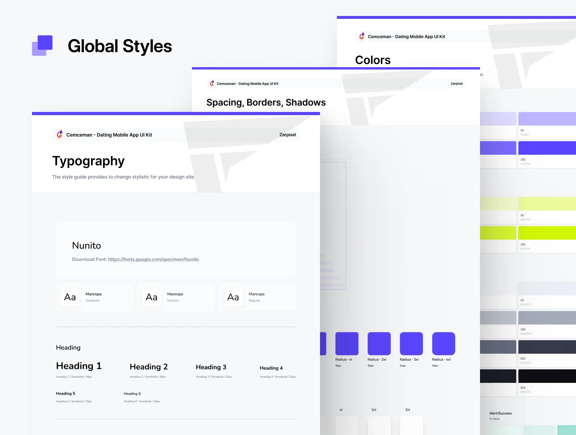Click the Colors page title

pyautogui.click(x=373, y=60)
